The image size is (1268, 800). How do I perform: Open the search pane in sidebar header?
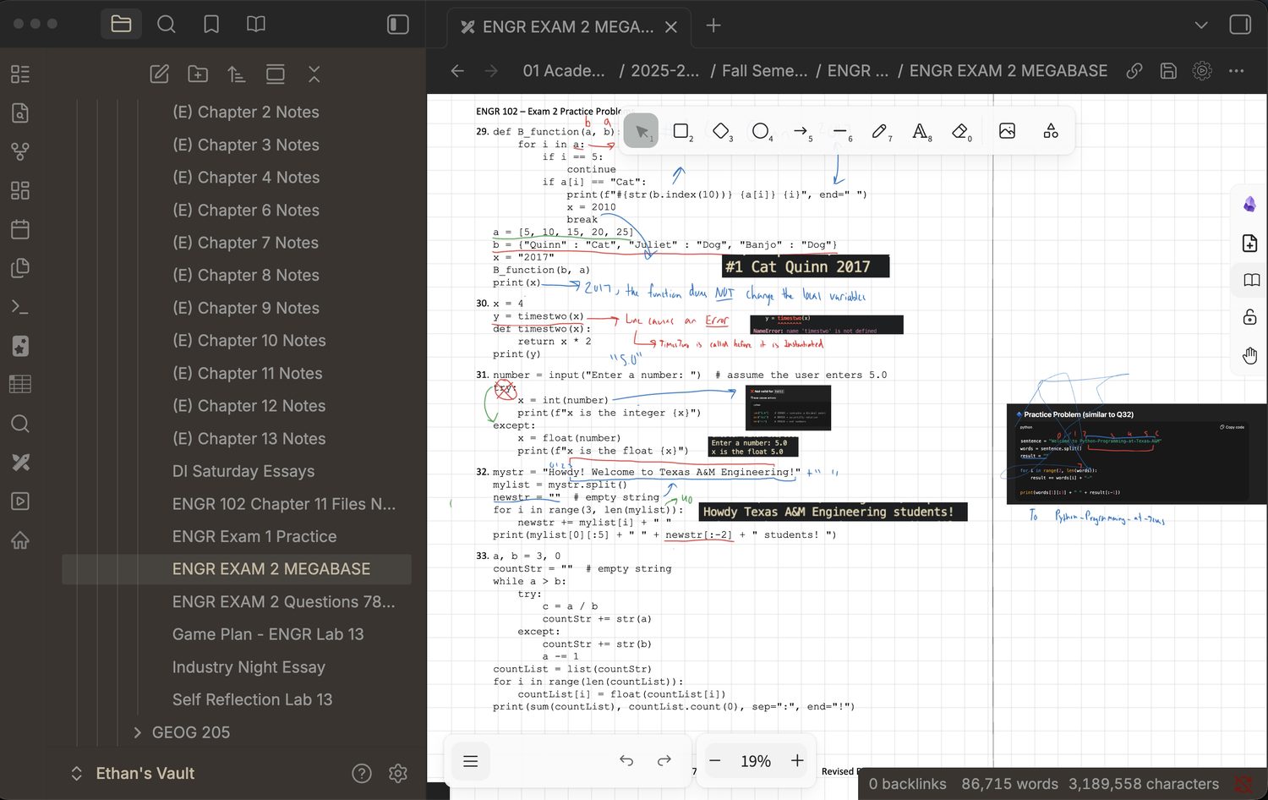(x=167, y=25)
